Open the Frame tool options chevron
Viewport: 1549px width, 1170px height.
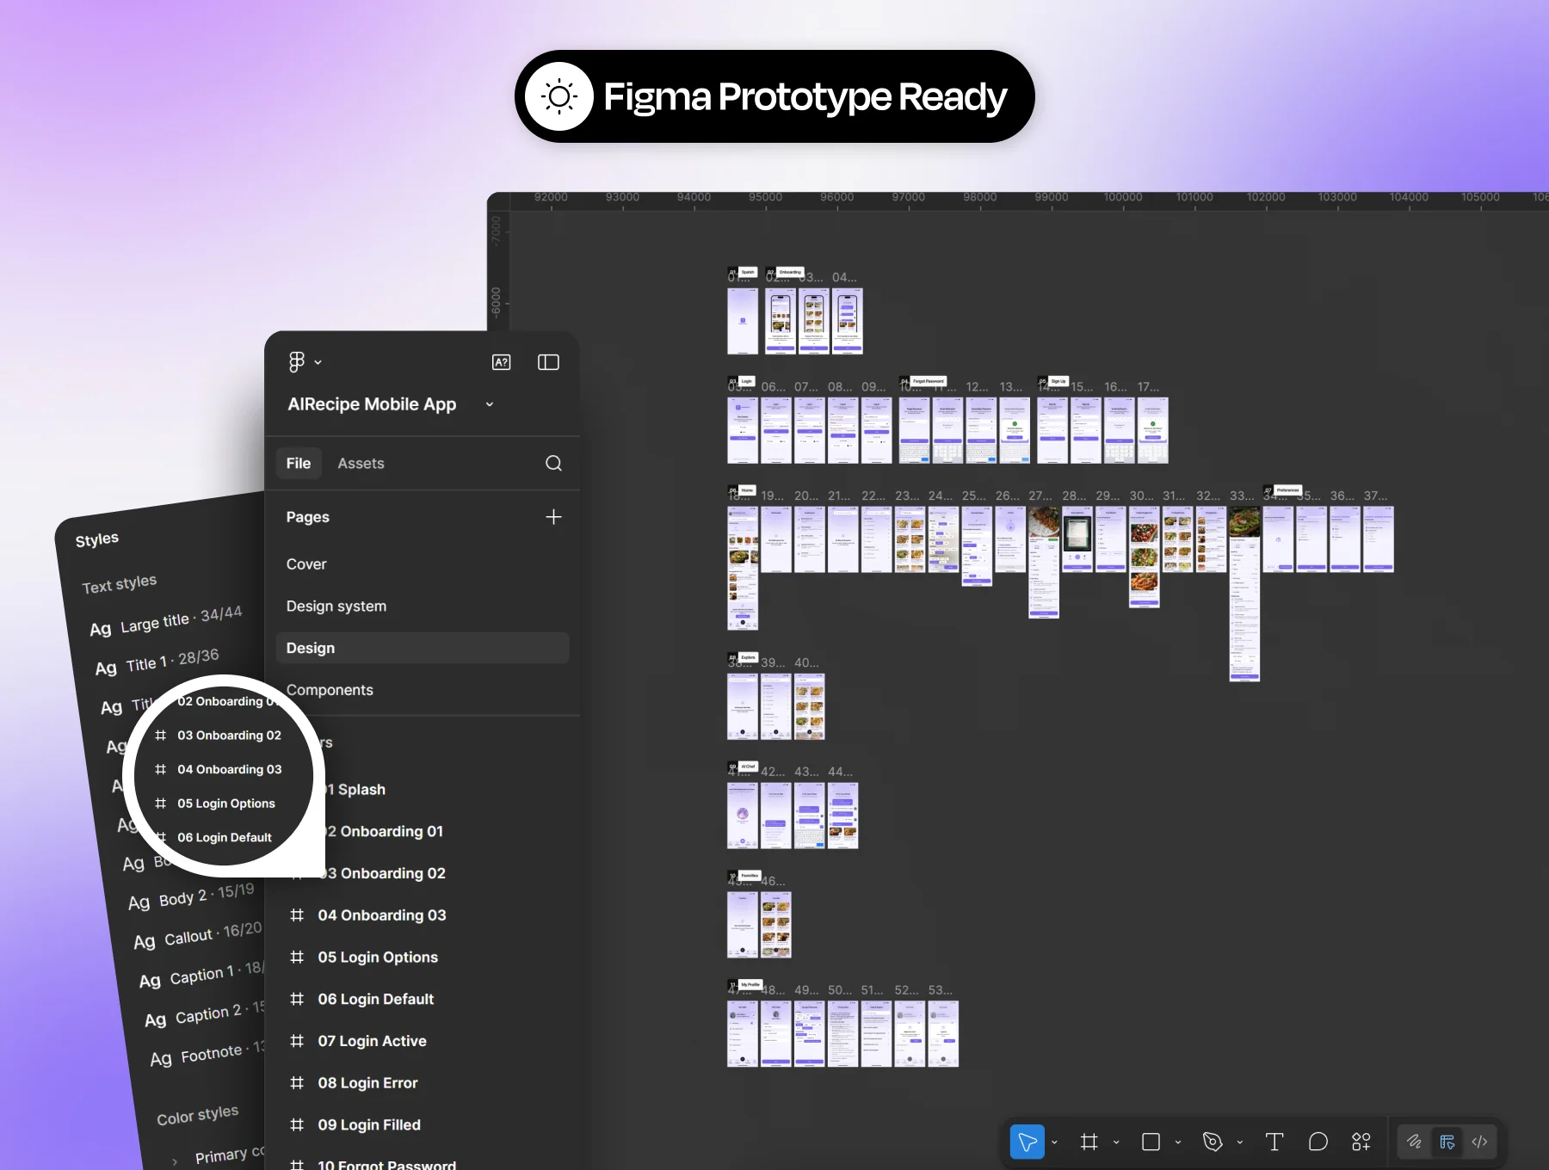pyautogui.click(x=1116, y=1142)
